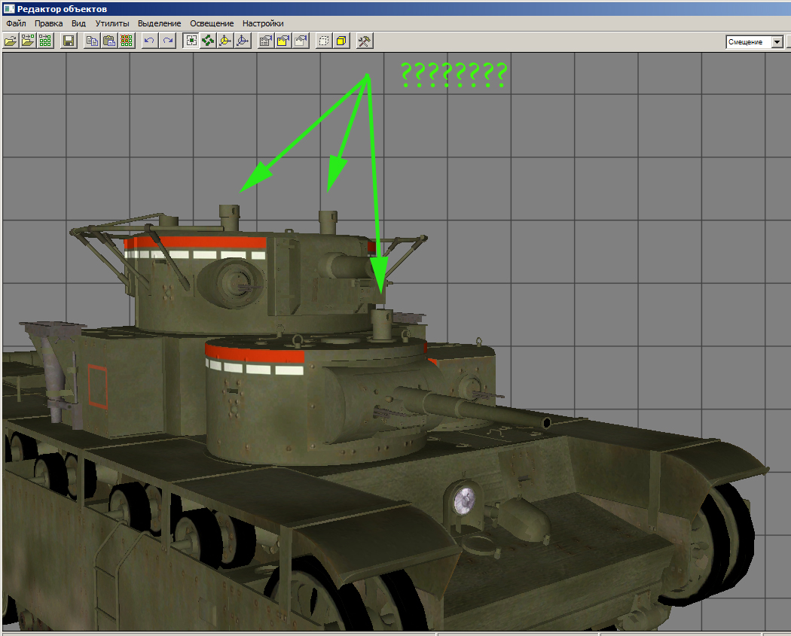Open the Правка menu
Viewport: 791px width, 636px height.
coord(48,23)
